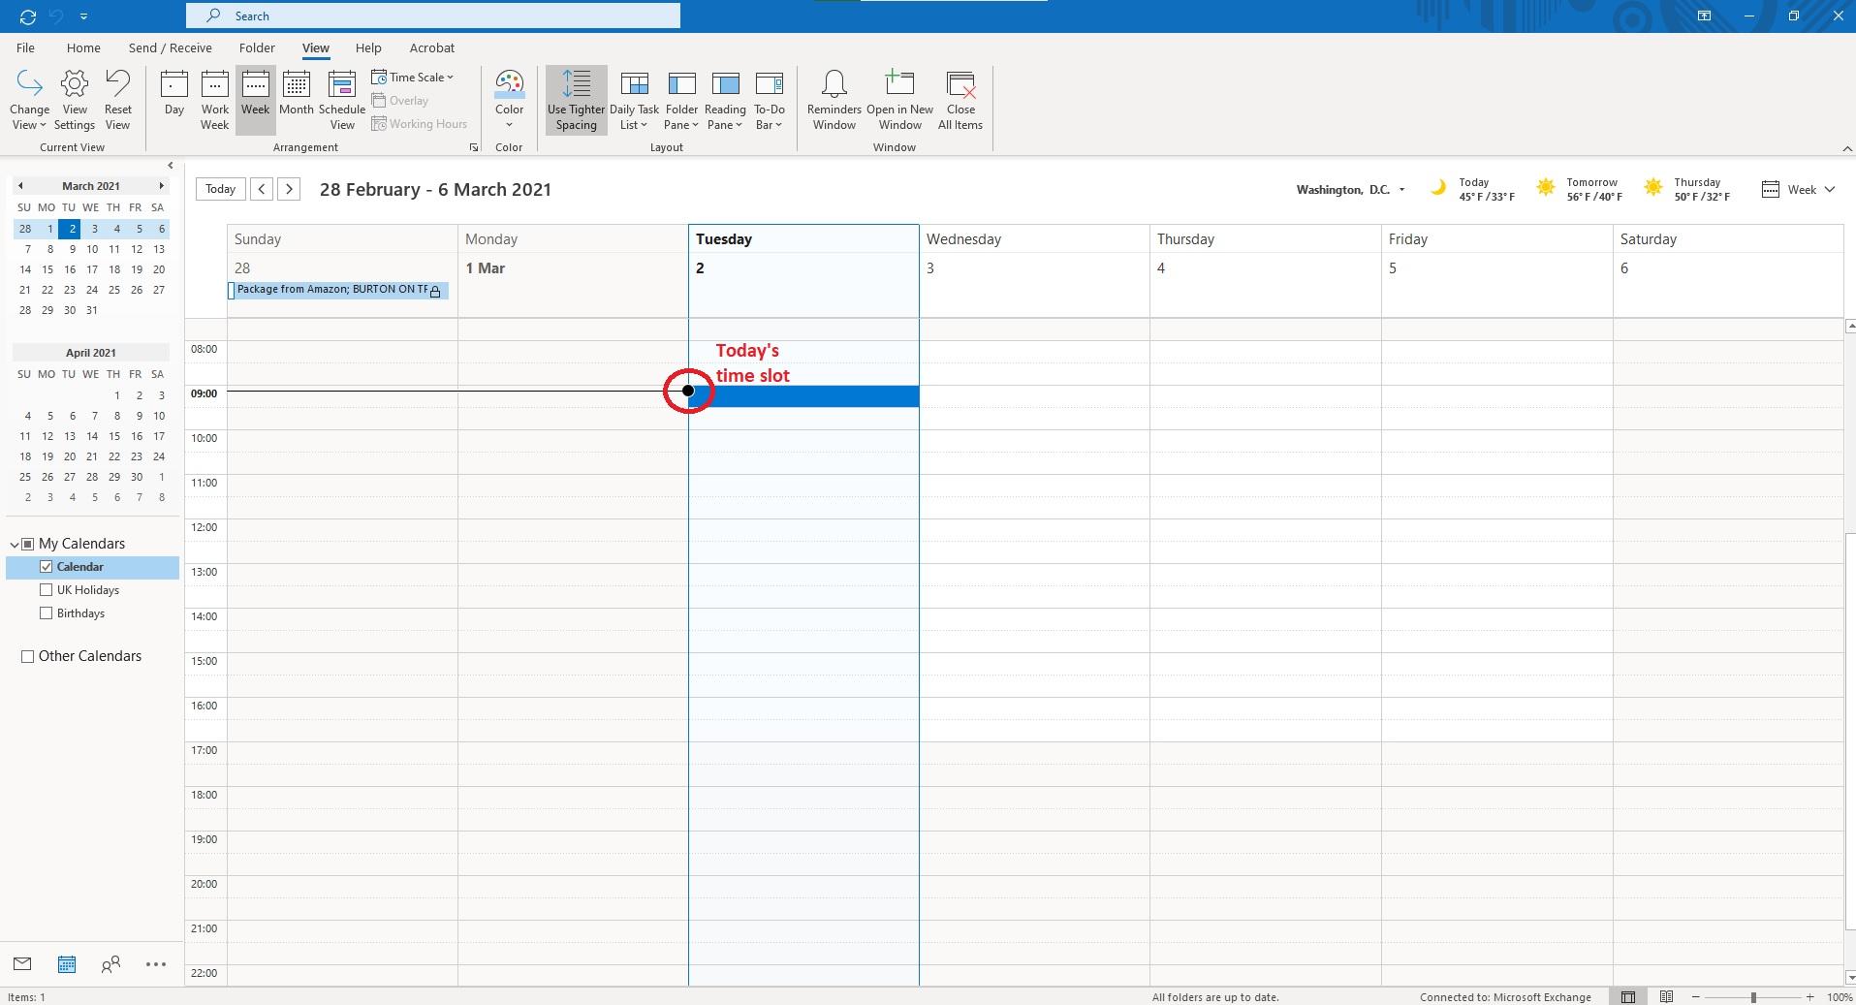Switch to Work Week arrangement
Screen dimensions: 1856x1005
(x=215, y=100)
